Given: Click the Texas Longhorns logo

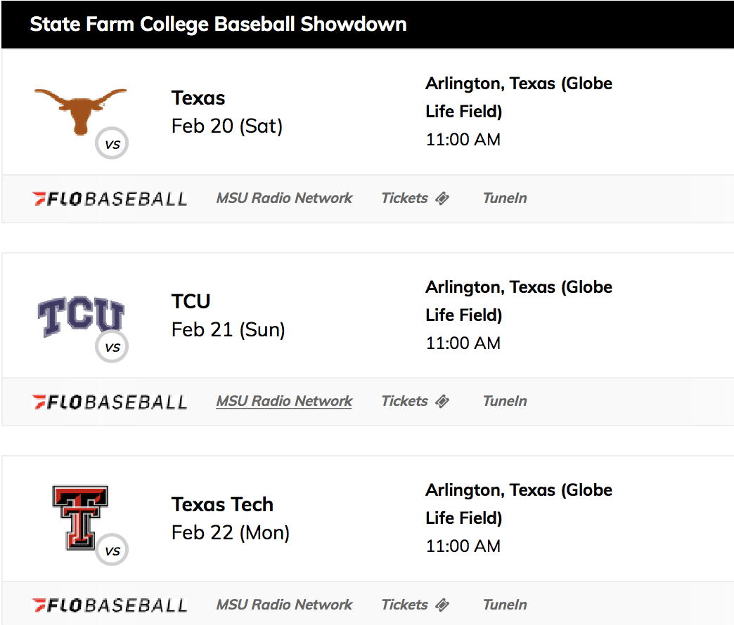Looking at the screenshot, I should (81, 111).
